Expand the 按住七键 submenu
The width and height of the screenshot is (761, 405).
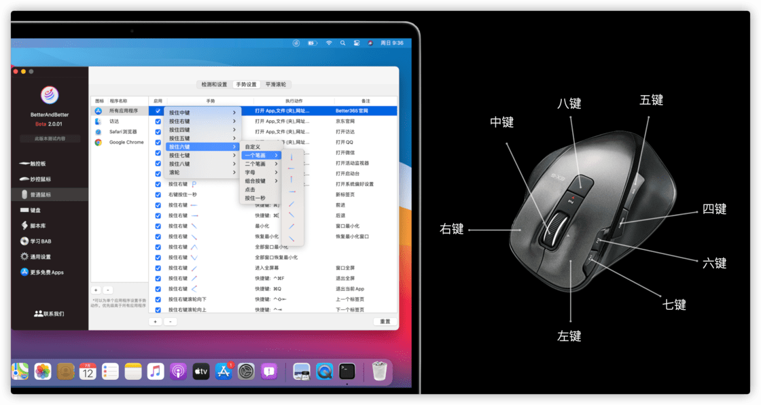point(202,156)
